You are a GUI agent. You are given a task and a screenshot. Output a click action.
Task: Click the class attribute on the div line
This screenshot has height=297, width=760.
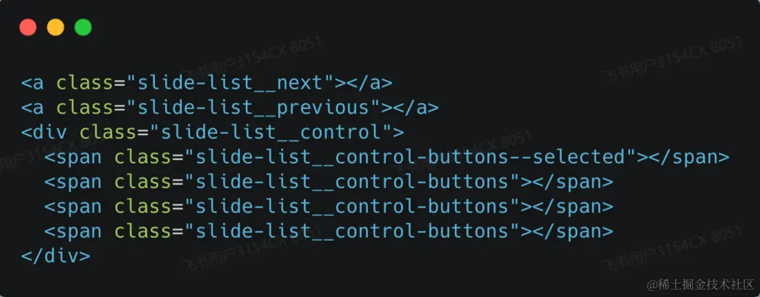coord(108,132)
